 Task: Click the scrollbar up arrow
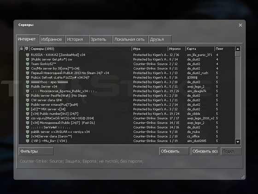(x=238, y=49)
